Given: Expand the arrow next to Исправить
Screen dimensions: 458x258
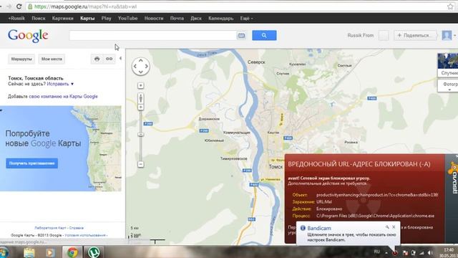Looking at the screenshot, I should click(72, 84).
